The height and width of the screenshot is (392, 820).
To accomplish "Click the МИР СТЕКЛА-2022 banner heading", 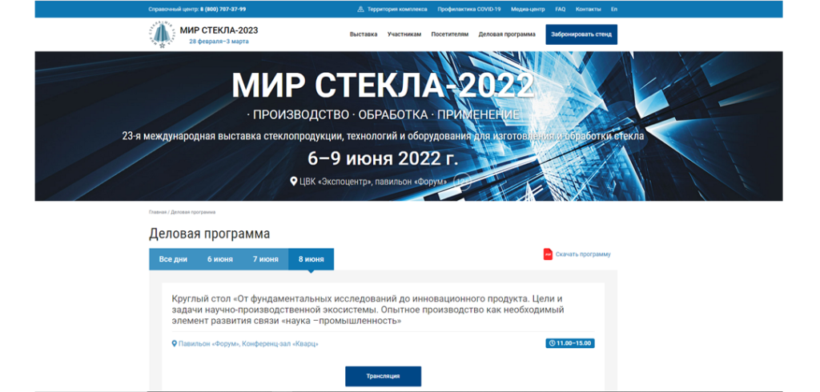I will pyautogui.click(x=383, y=86).
